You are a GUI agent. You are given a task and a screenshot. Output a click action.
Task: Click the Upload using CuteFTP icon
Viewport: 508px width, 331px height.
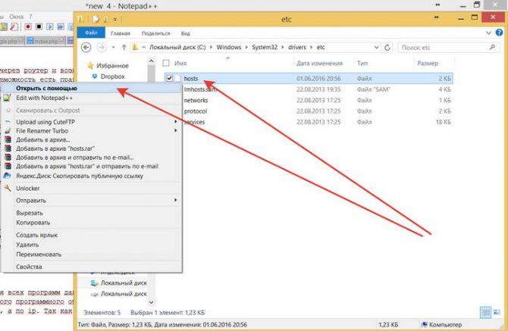pyautogui.click(x=8, y=122)
